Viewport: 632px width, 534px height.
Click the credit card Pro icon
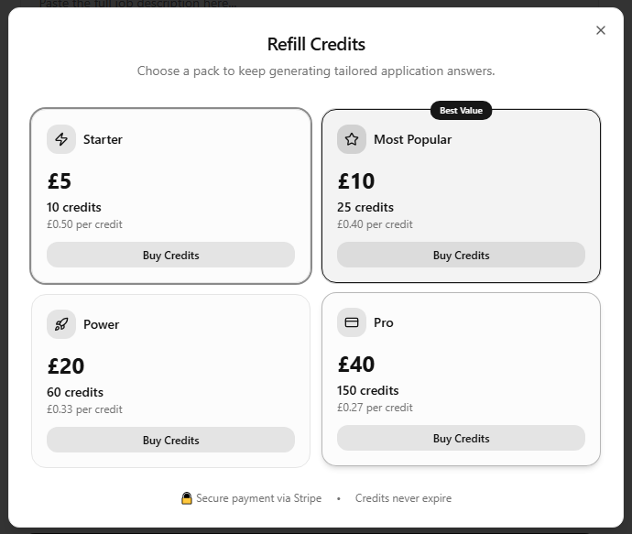tap(352, 322)
